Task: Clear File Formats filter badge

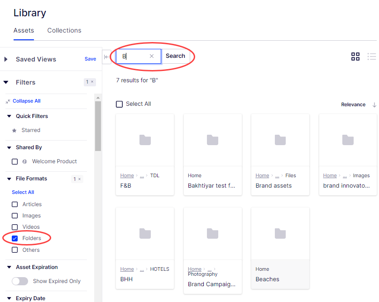Action: tap(77, 179)
